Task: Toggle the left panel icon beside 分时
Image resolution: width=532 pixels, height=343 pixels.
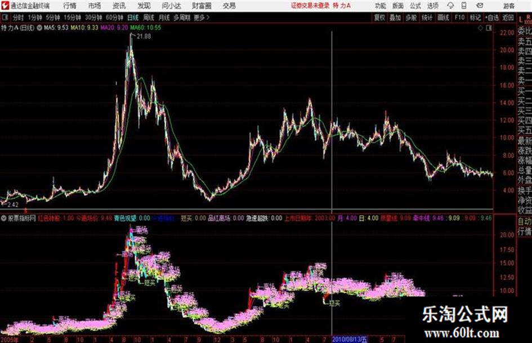Action: point(5,17)
